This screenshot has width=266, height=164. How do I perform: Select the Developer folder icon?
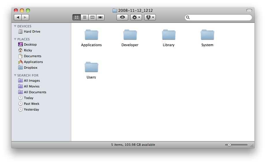pos(130,35)
